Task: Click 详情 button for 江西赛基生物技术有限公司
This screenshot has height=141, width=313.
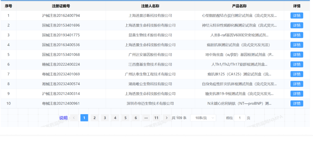Action: (296, 64)
